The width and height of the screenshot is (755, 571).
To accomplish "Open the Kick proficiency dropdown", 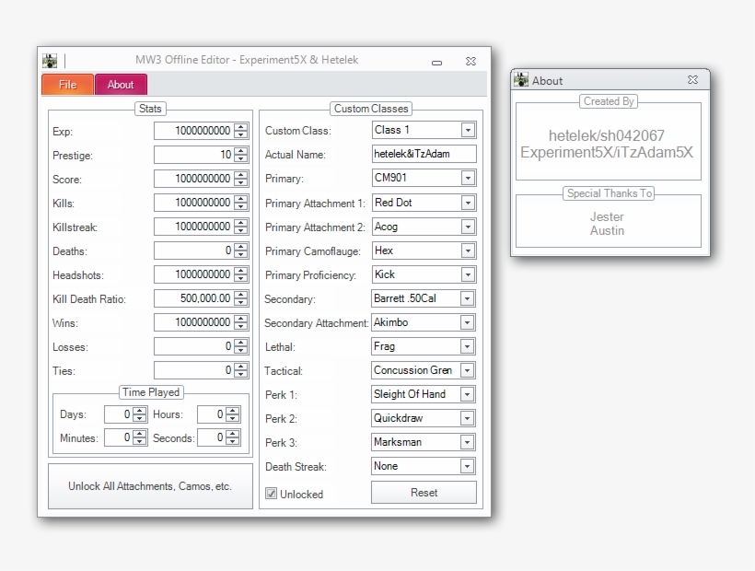I will click(466, 274).
